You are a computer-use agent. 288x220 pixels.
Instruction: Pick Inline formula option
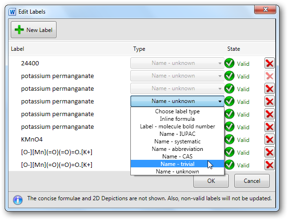[177, 119]
